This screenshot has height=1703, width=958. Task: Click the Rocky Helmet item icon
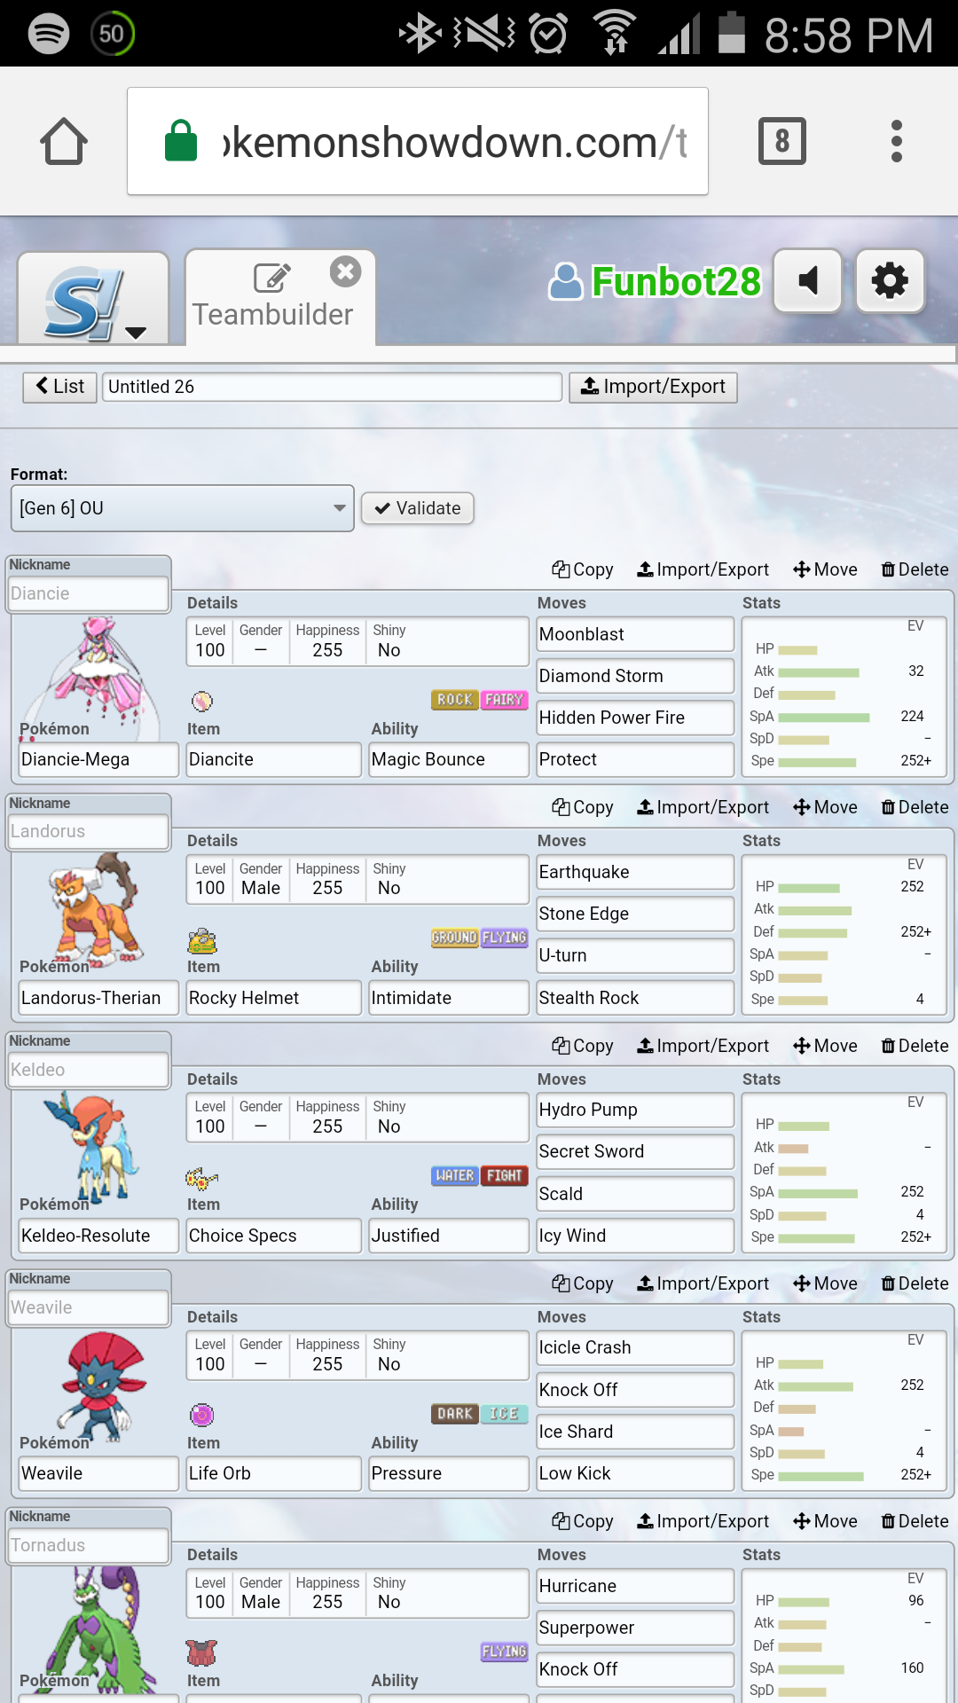point(202,940)
